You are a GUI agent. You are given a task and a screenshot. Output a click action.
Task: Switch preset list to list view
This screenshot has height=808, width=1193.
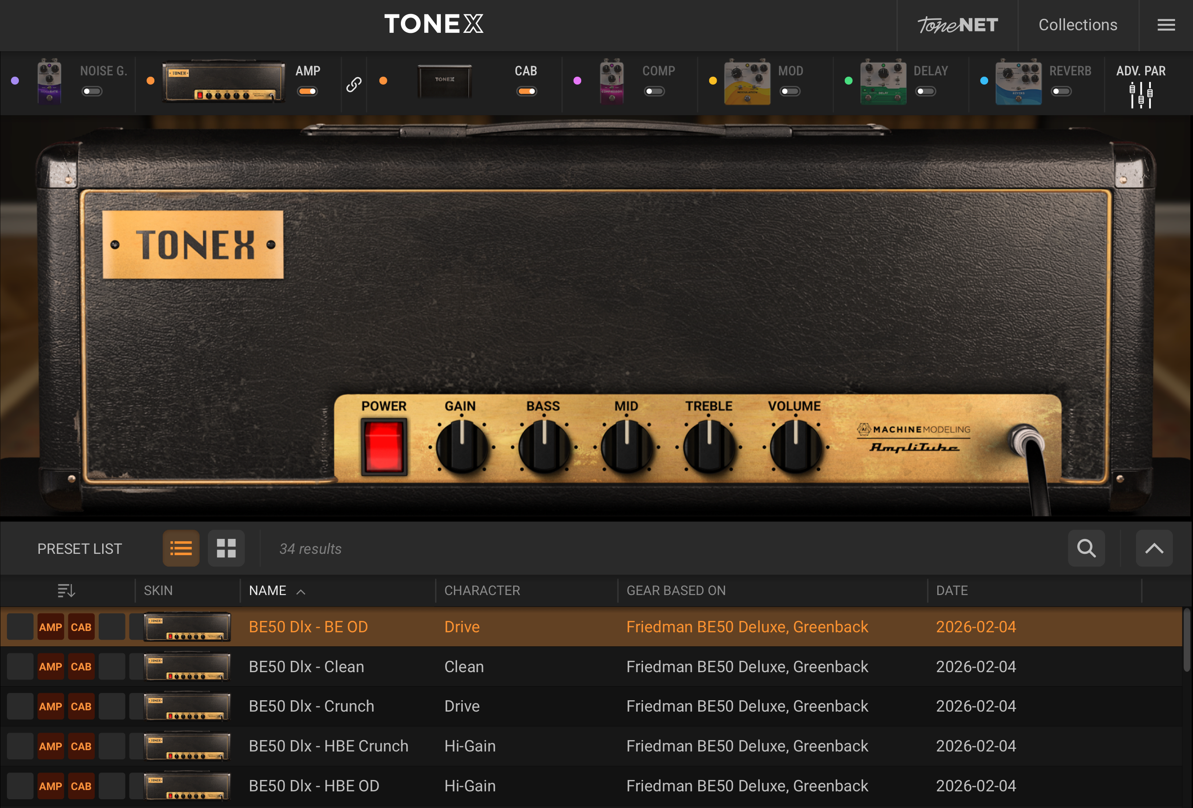coord(181,548)
